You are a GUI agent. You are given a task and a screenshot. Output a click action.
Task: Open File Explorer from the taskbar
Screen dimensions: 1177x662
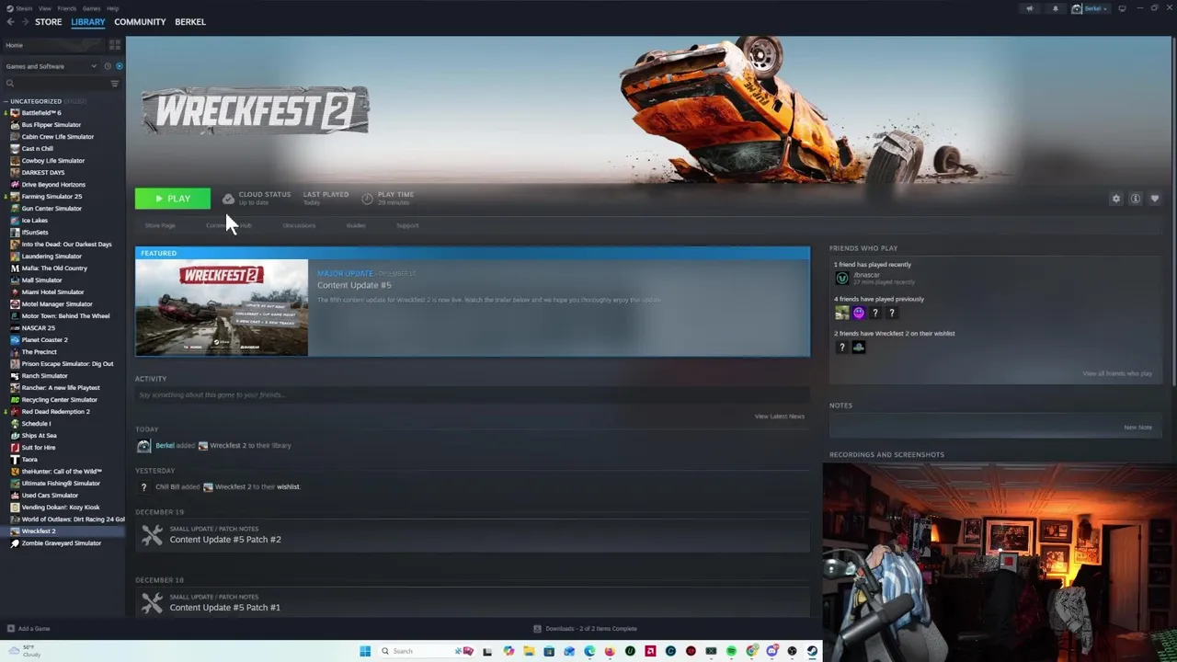click(529, 651)
